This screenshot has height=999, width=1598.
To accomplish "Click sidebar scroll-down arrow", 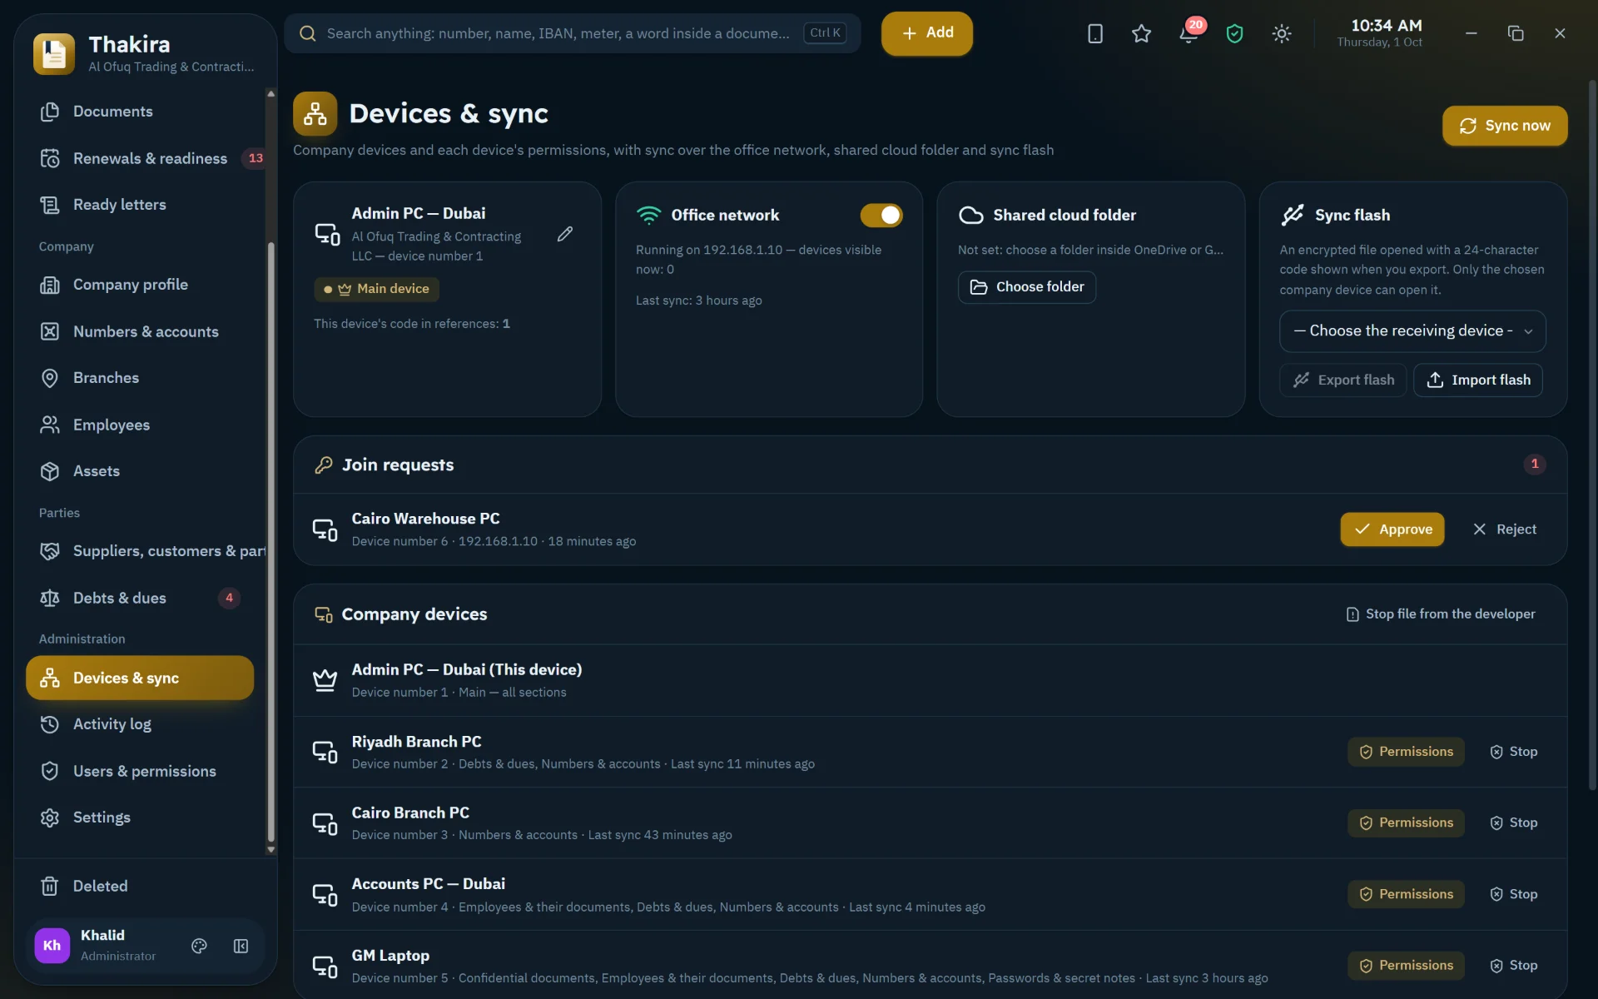I will tap(270, 850).
